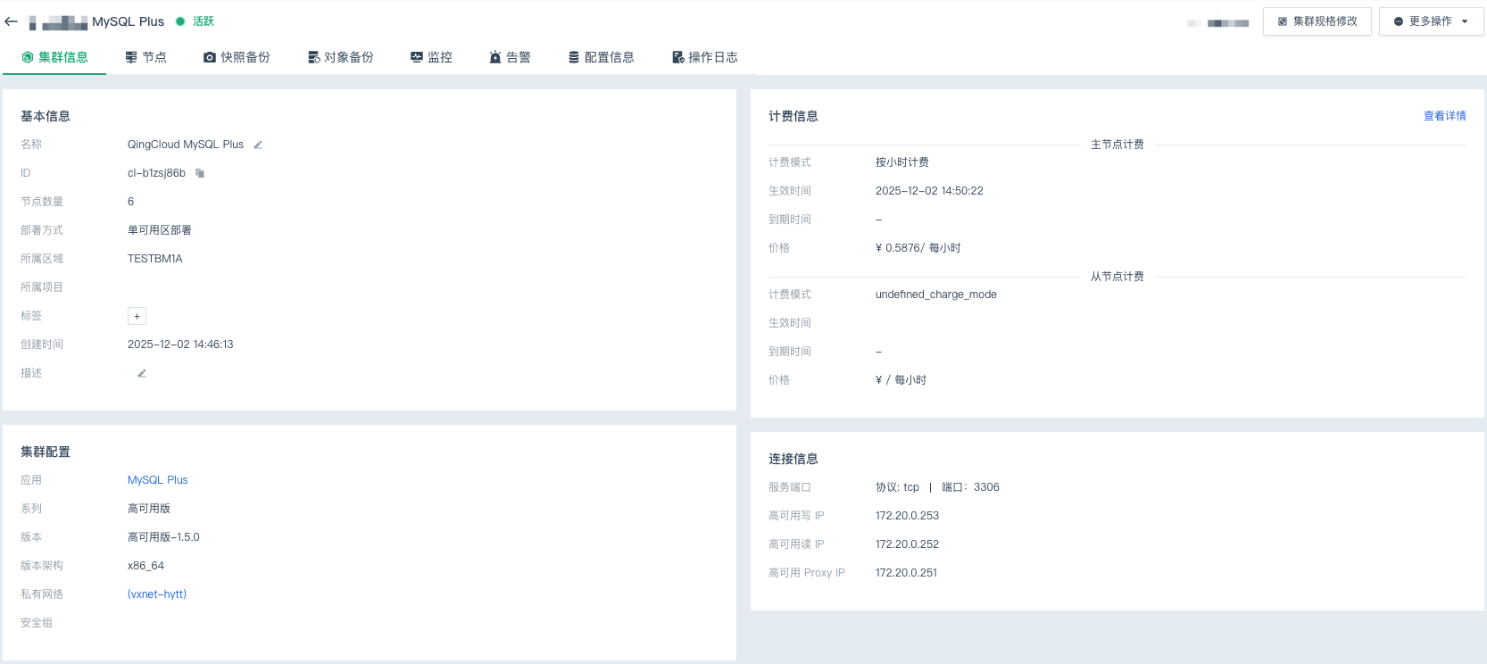The height and width of the screenshot is (664, 1487).
Task: Switch to the 快照备份 tab
Action: coord(237,57)
